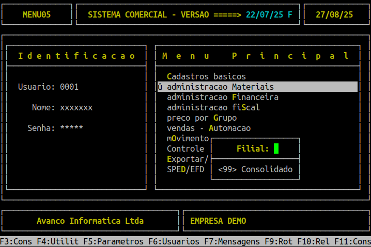
Task: Open F5:Parametros in the function bar
Action: 114,241
